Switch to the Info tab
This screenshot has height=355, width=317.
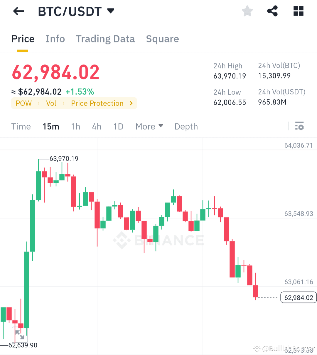[55, 39]
